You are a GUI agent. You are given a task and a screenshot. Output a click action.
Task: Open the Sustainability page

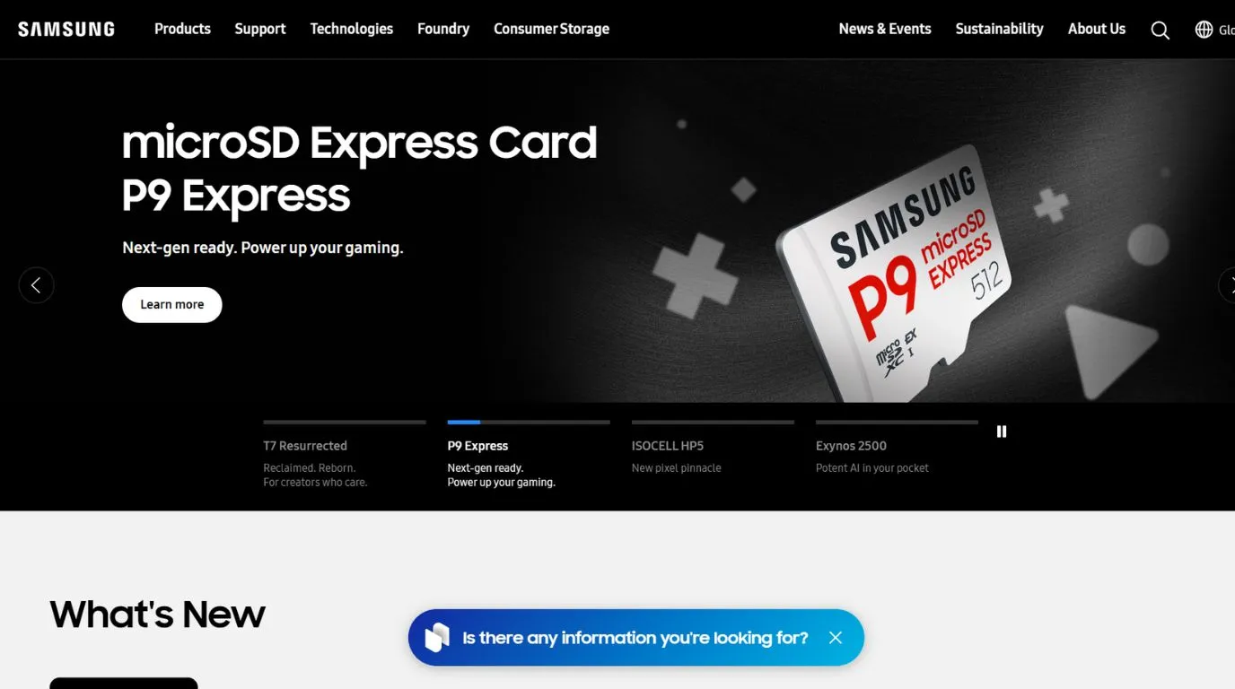999,29
